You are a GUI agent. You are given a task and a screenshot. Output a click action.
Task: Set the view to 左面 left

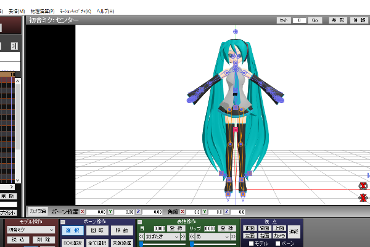250,236
